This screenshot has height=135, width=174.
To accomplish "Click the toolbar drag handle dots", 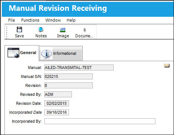I will pyautogui.click(x=7, y=32).
